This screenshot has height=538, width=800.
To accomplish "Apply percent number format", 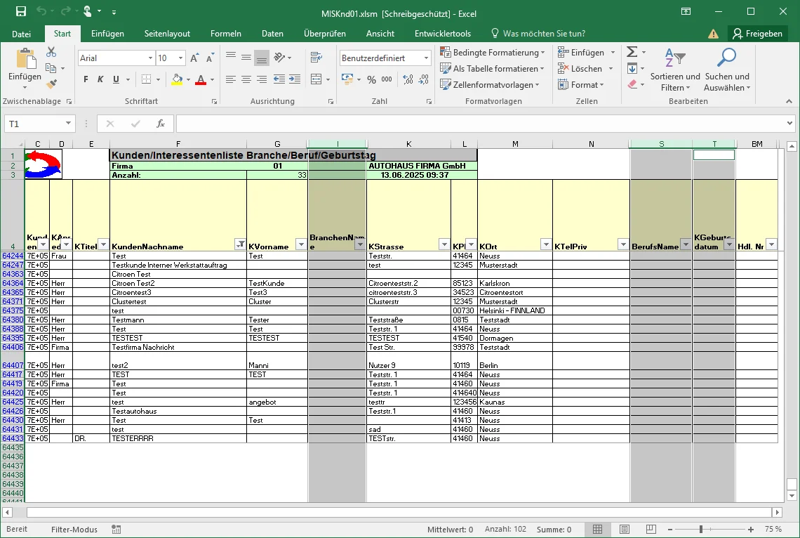I will tap(371, 79).
